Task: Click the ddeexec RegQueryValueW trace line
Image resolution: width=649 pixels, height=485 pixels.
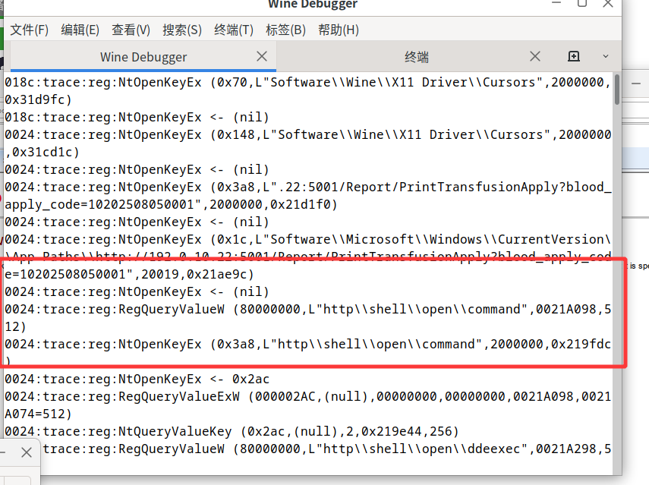Action: (x=326, y=449)
